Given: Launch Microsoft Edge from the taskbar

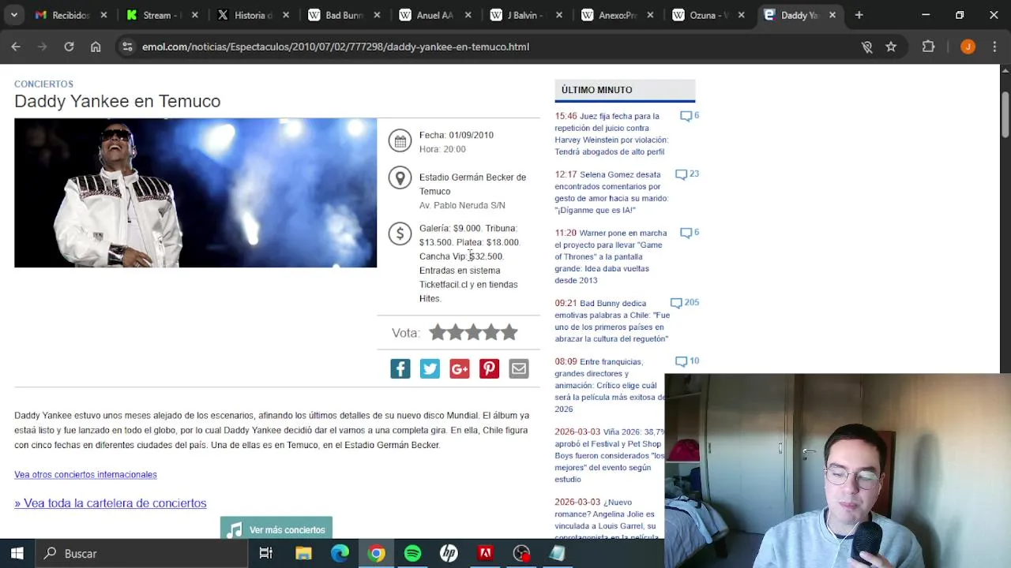Looking at the screenshot, I should 340,553.
